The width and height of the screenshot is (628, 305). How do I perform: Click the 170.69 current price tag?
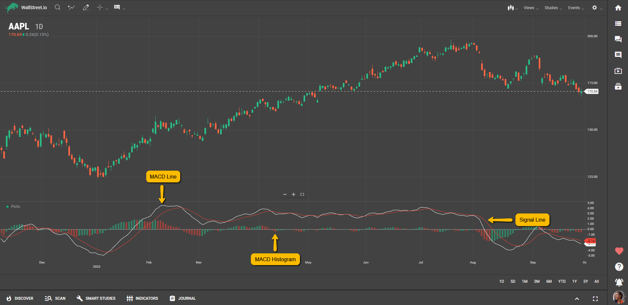point(592,92)
